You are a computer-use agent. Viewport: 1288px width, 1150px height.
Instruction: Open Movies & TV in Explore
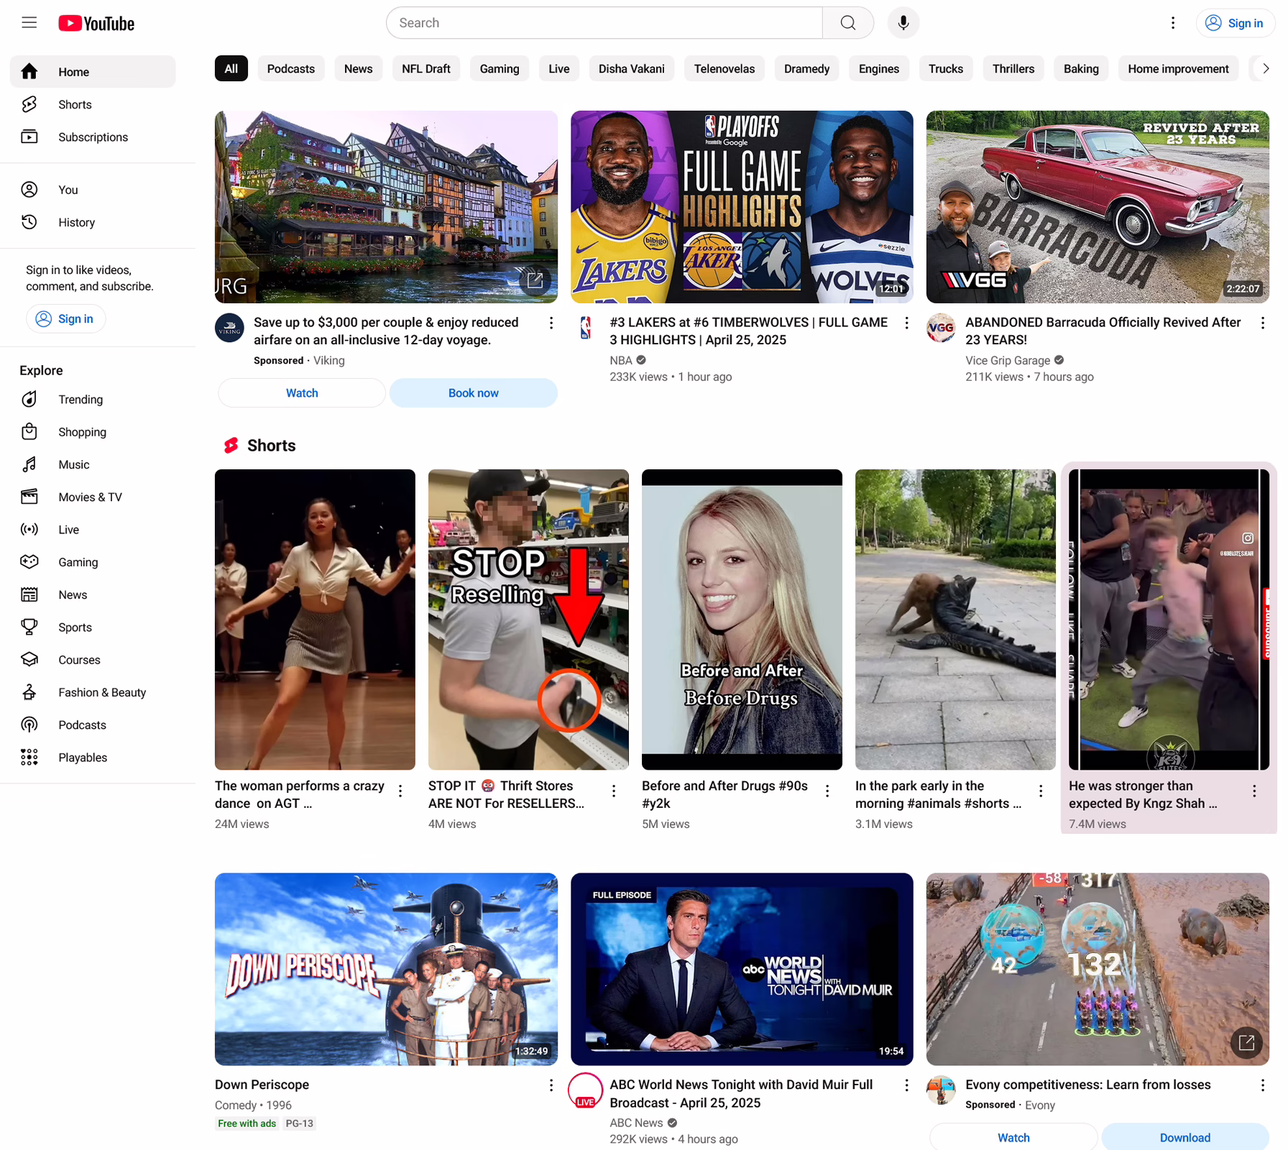click(93, 497)
